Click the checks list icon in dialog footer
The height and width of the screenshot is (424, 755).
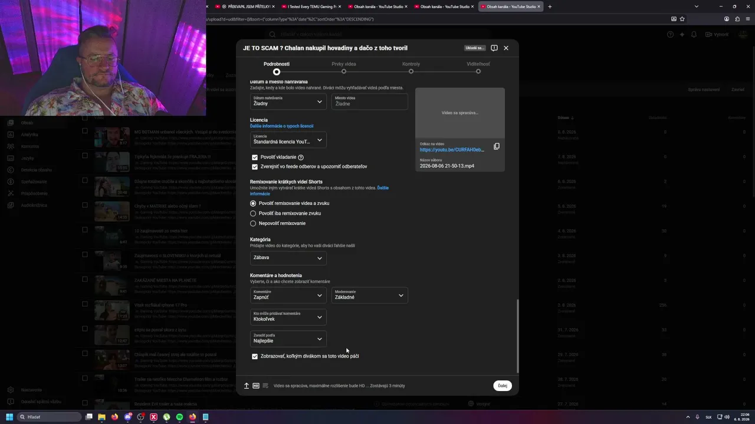[x=265, y=386]
